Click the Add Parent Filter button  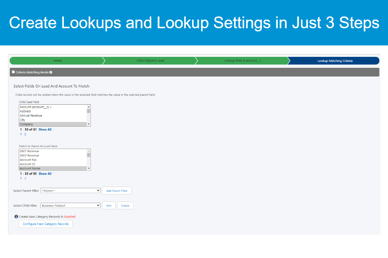tap(117, 191)
